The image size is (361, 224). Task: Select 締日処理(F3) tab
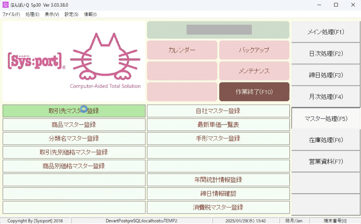pyautogui.click(x=326, y=75)
